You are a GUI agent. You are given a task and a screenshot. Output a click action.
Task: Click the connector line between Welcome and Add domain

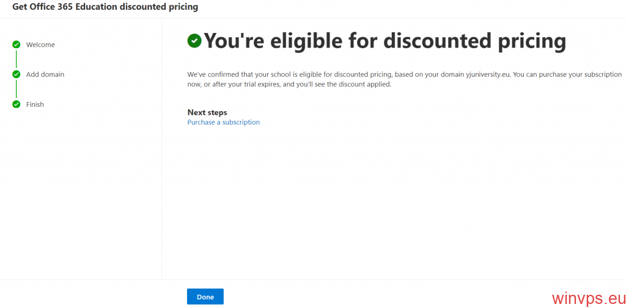pyautogui.click(x=17, y=59)
